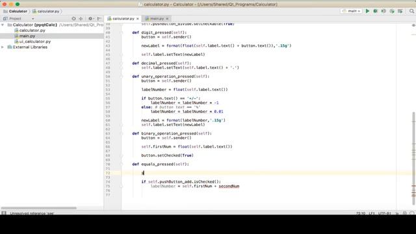Fold the equals_pressed method in gutter
The height and width of the screenshot is (234, 416).
122,164
